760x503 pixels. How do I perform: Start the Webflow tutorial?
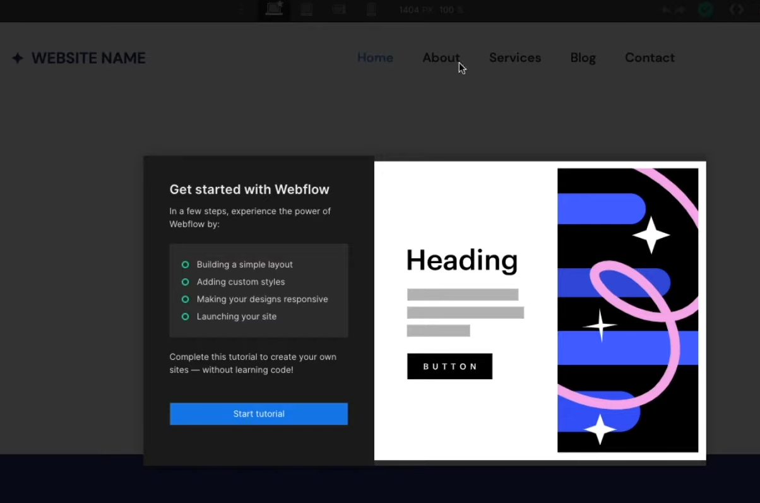pyautogui.click(x=259, y=414)
